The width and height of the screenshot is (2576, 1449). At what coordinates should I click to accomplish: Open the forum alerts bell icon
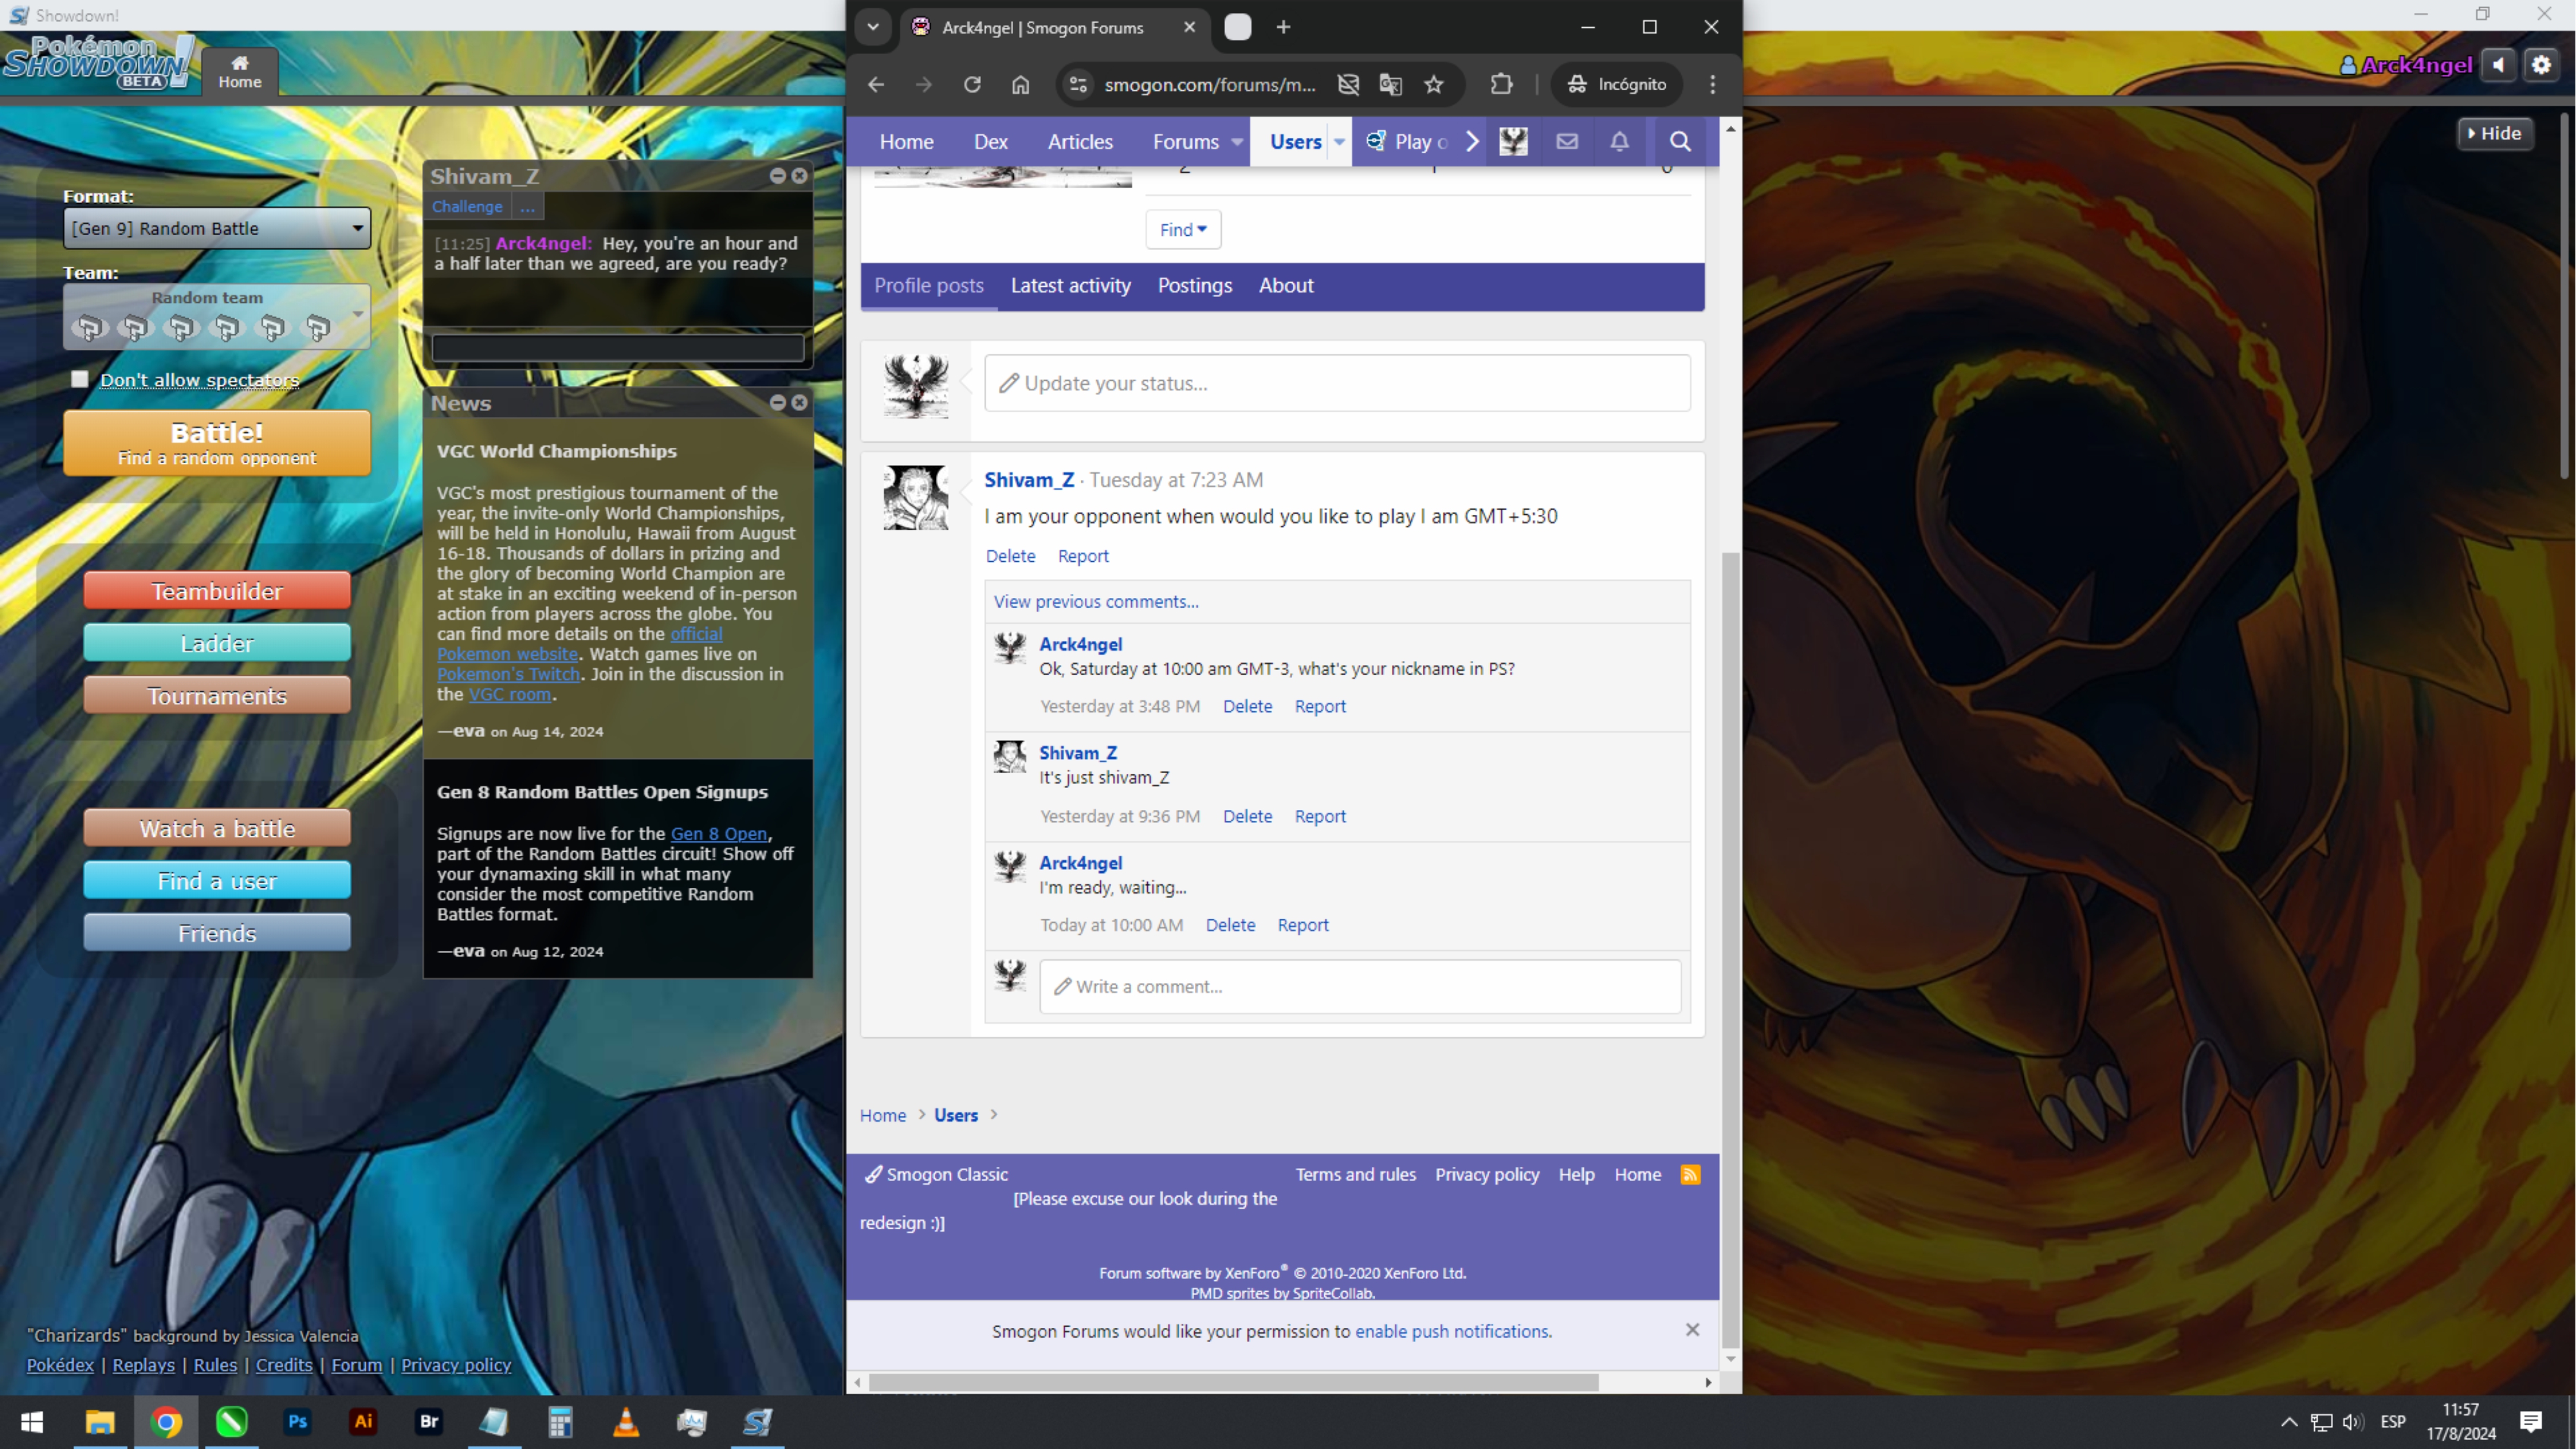[1619, 142]
